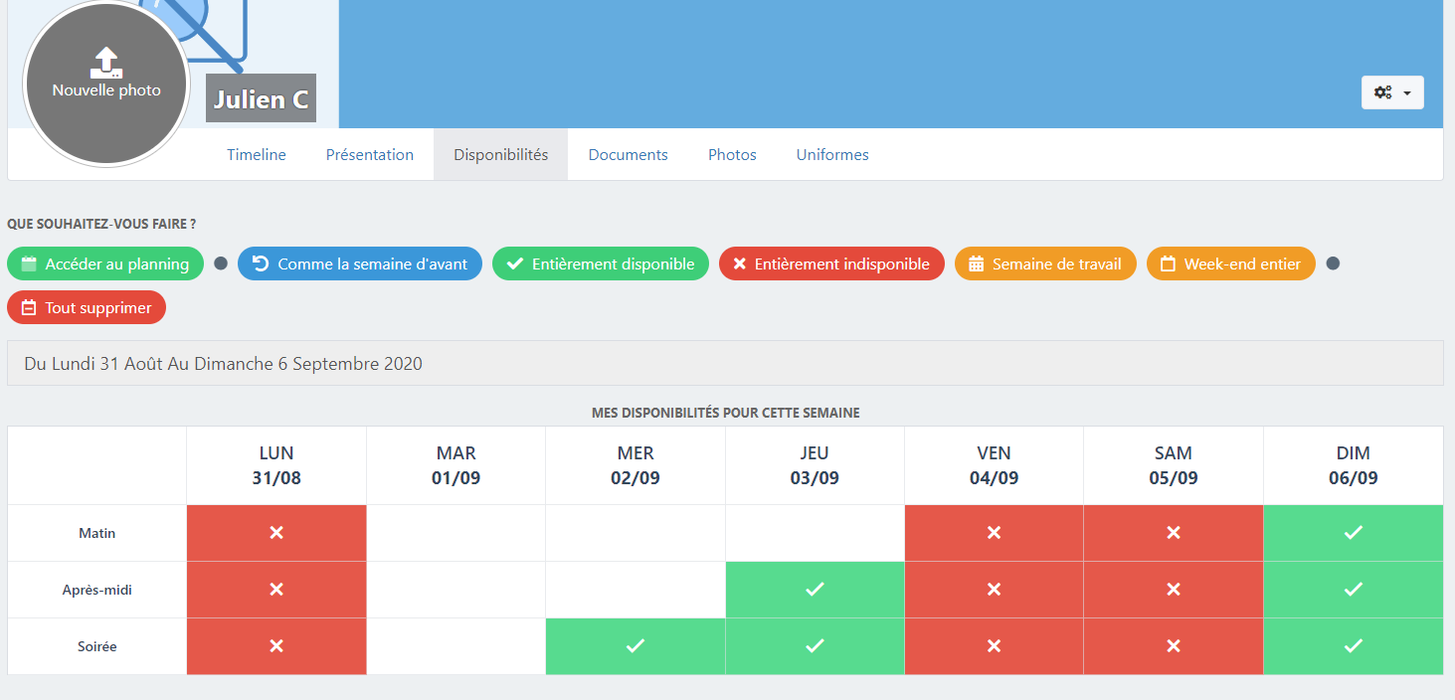
Task: Click calendar icon on Accéder au planning
Action: pyautogui.click(x=29, y=264)
